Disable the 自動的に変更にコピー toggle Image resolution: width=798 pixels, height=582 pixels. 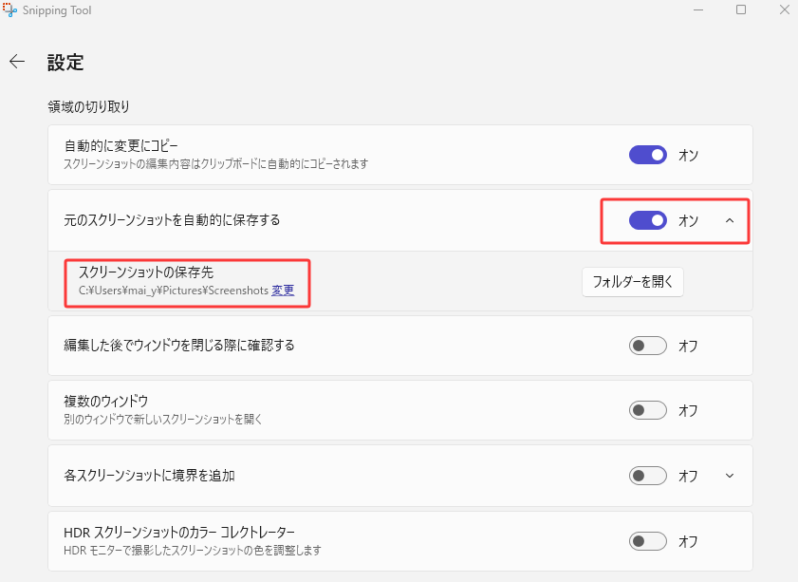(648, 155)
